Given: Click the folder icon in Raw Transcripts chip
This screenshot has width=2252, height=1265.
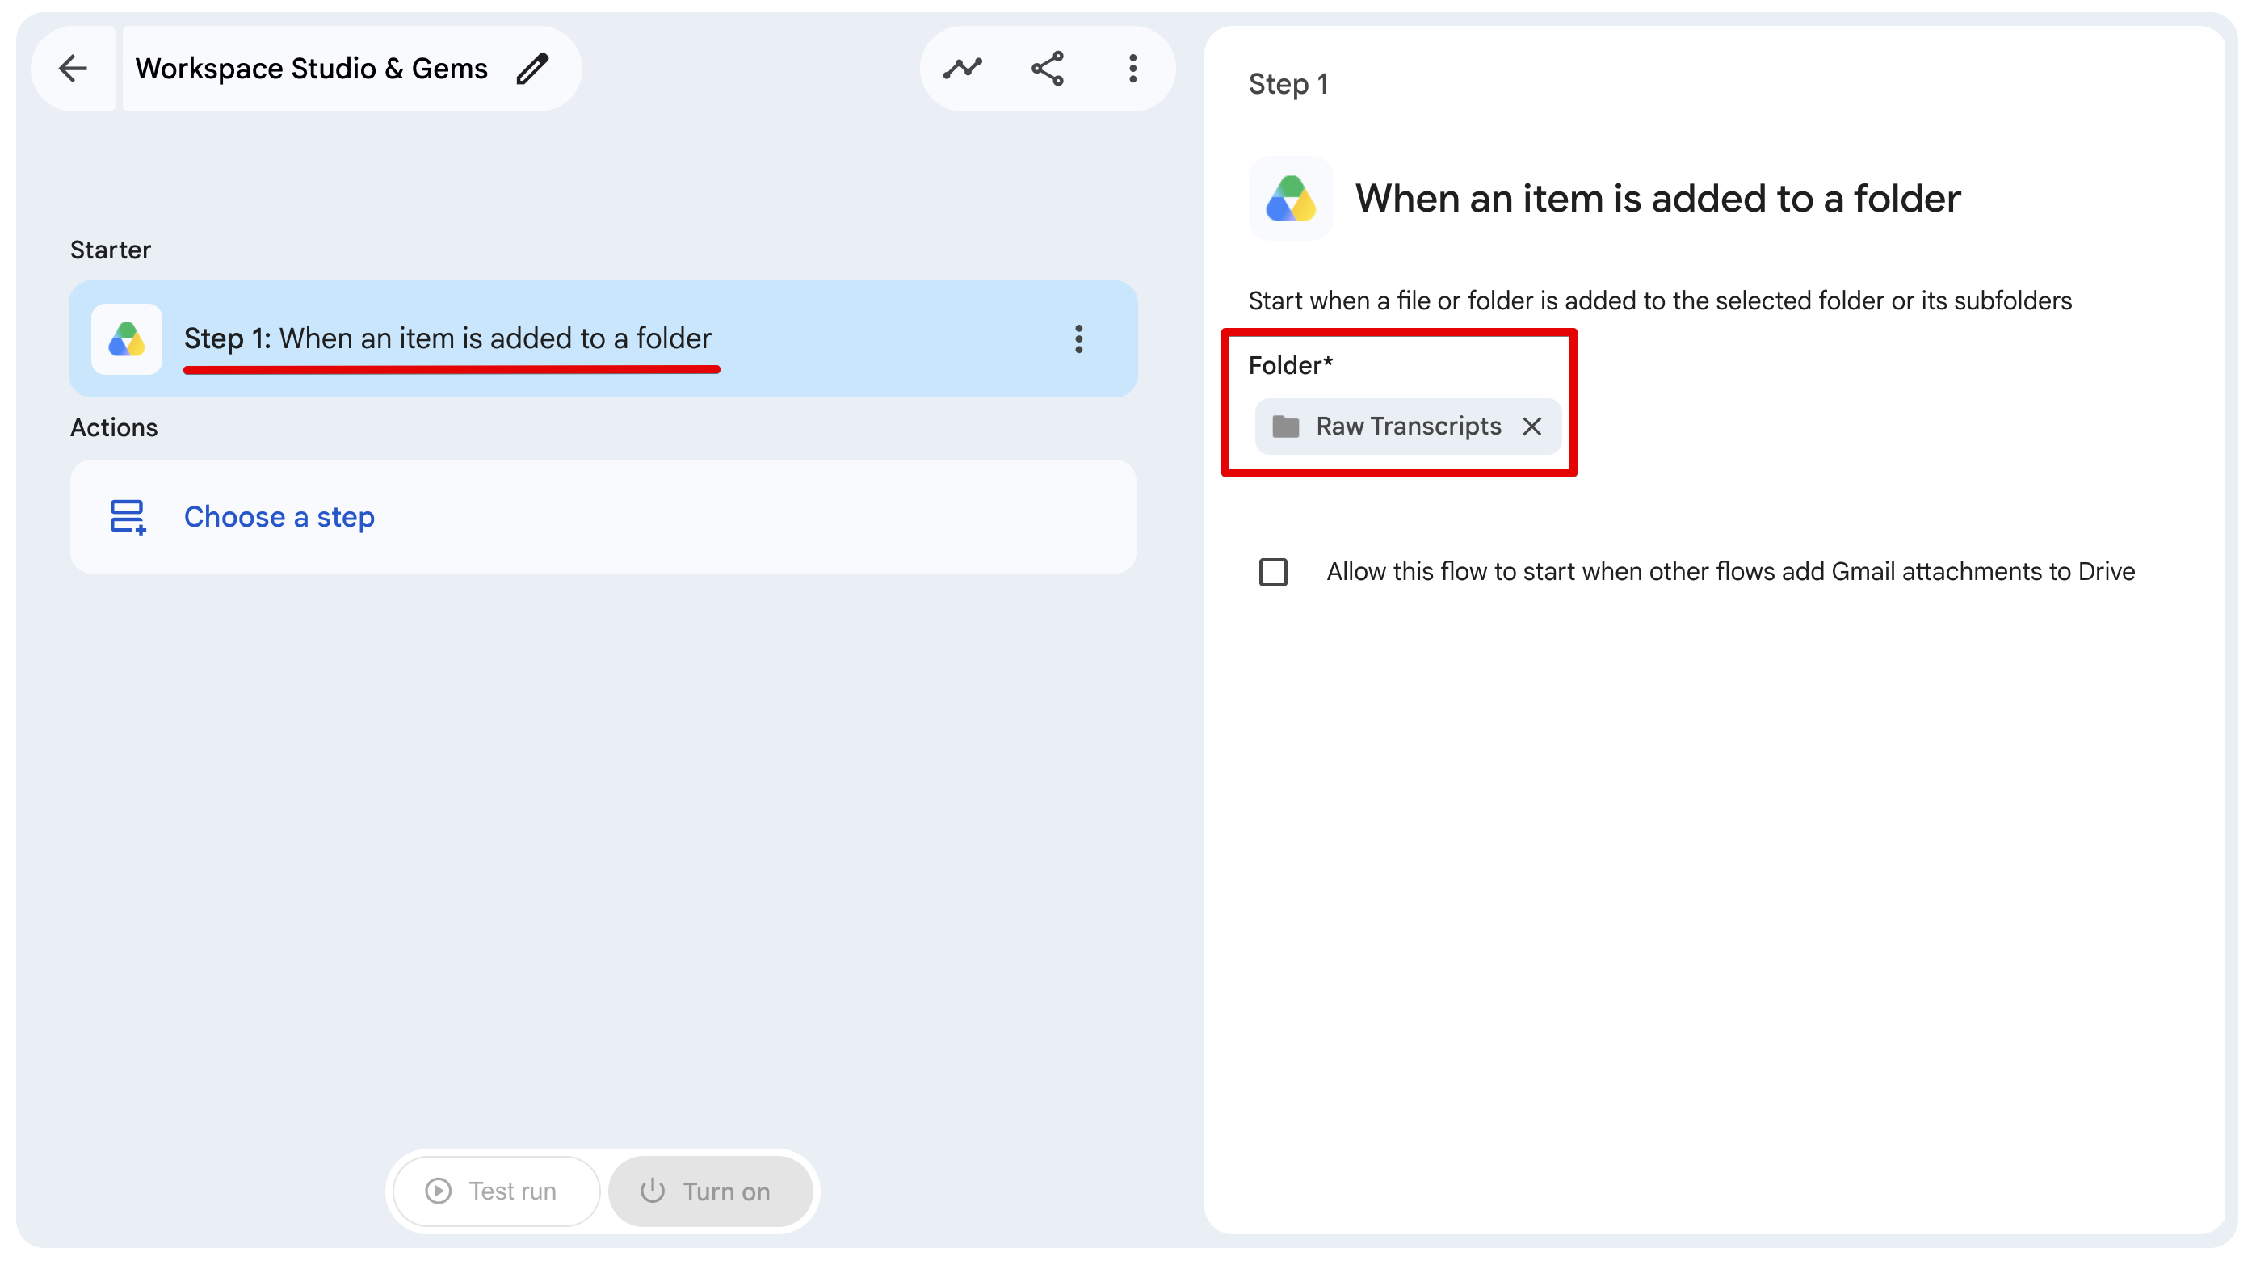Looking at the screenshot, I should 1285,426.
